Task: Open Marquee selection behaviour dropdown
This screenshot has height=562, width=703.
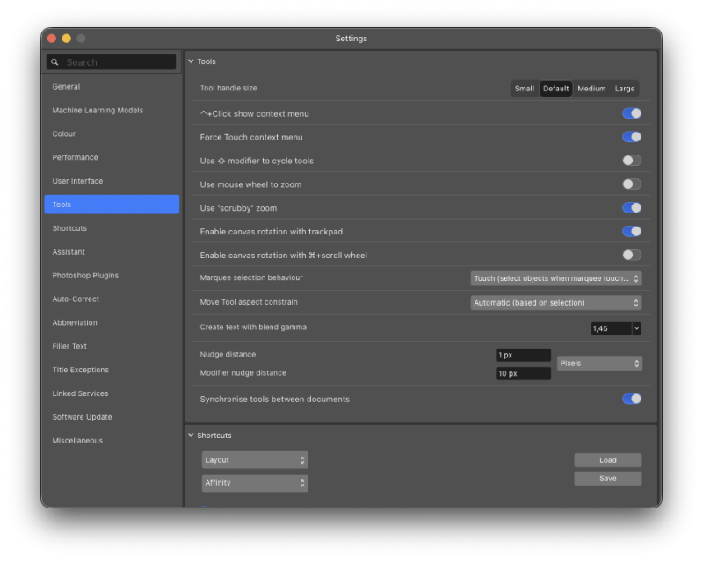Action: click(x=555, y=278)
